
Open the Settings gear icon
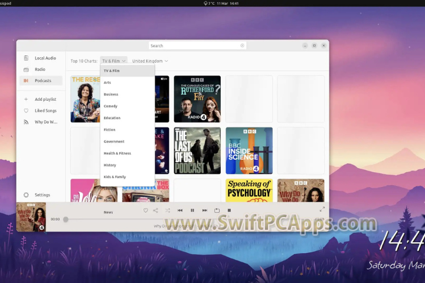26,195
